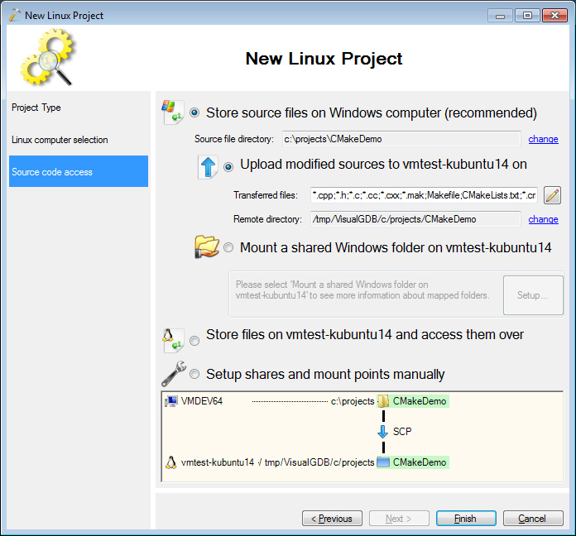The image size is (576, 536).
Task: Click the pencil icon to edit transferred files
Action: [552, 195]
